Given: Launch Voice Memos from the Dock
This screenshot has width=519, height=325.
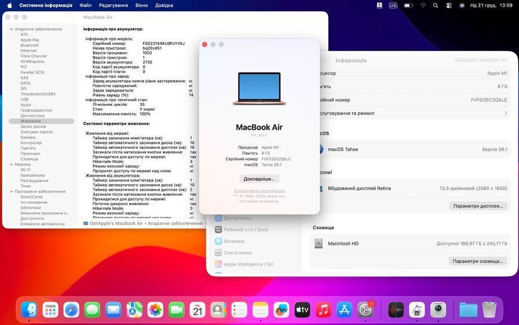Looking at the screenshot, I should [x=396, y=311].
